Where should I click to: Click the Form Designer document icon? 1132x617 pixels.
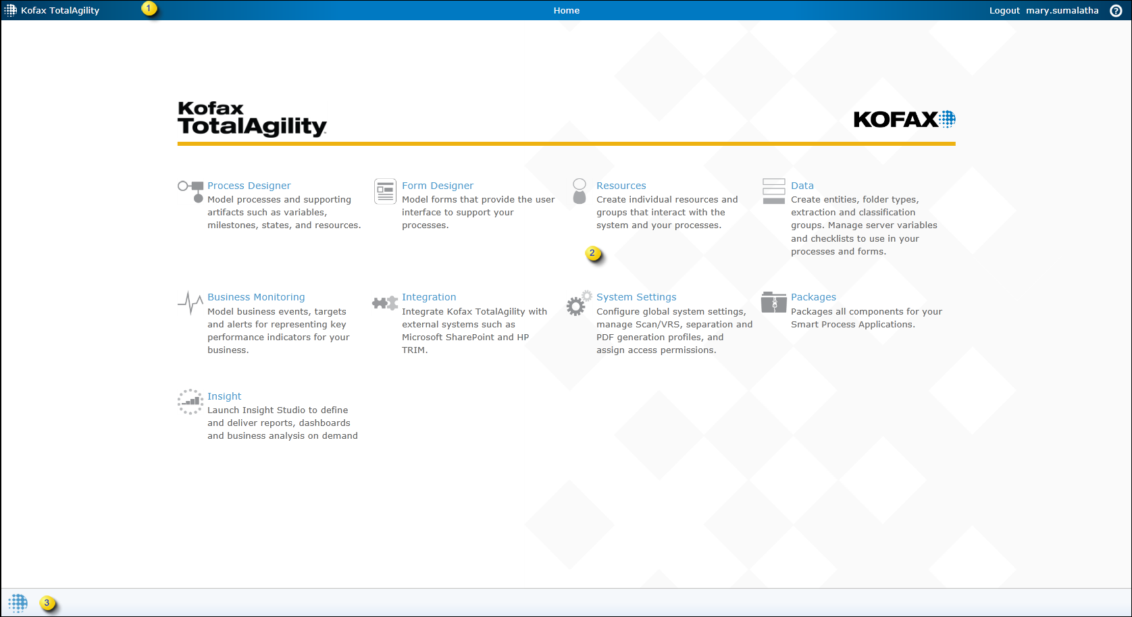click(x=385, y=191)
